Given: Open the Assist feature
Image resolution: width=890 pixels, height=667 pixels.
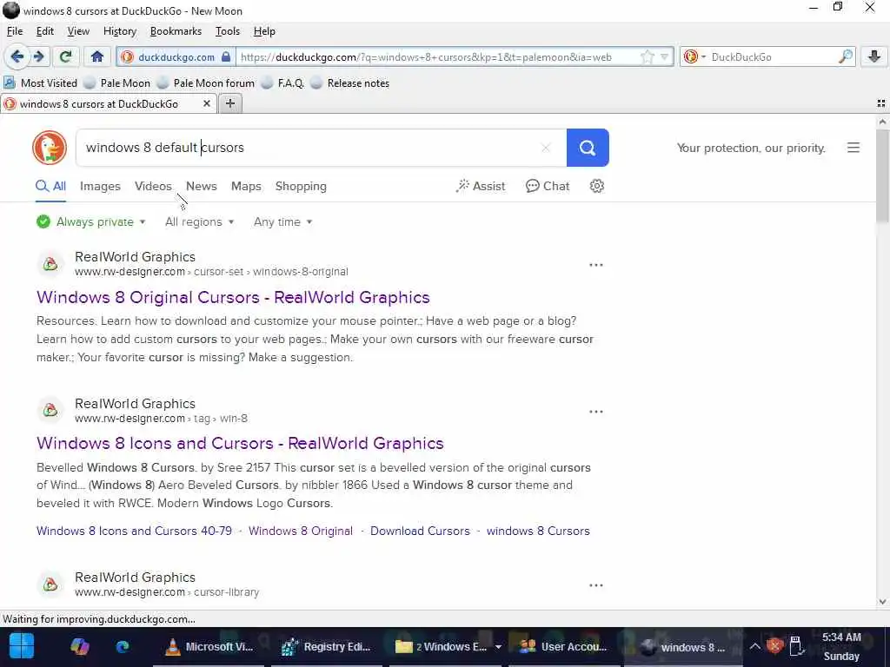Looking at the screenshot, I should pos(480,186).
